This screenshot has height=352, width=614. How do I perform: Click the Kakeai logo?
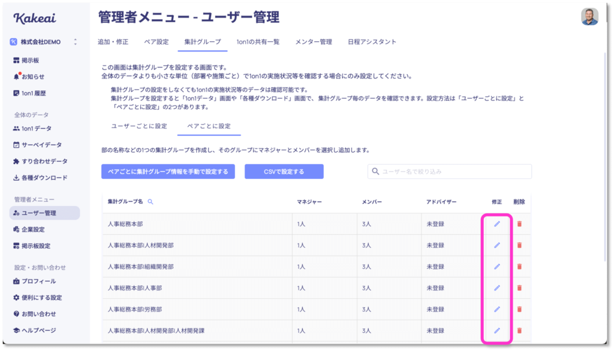point(35,18)
